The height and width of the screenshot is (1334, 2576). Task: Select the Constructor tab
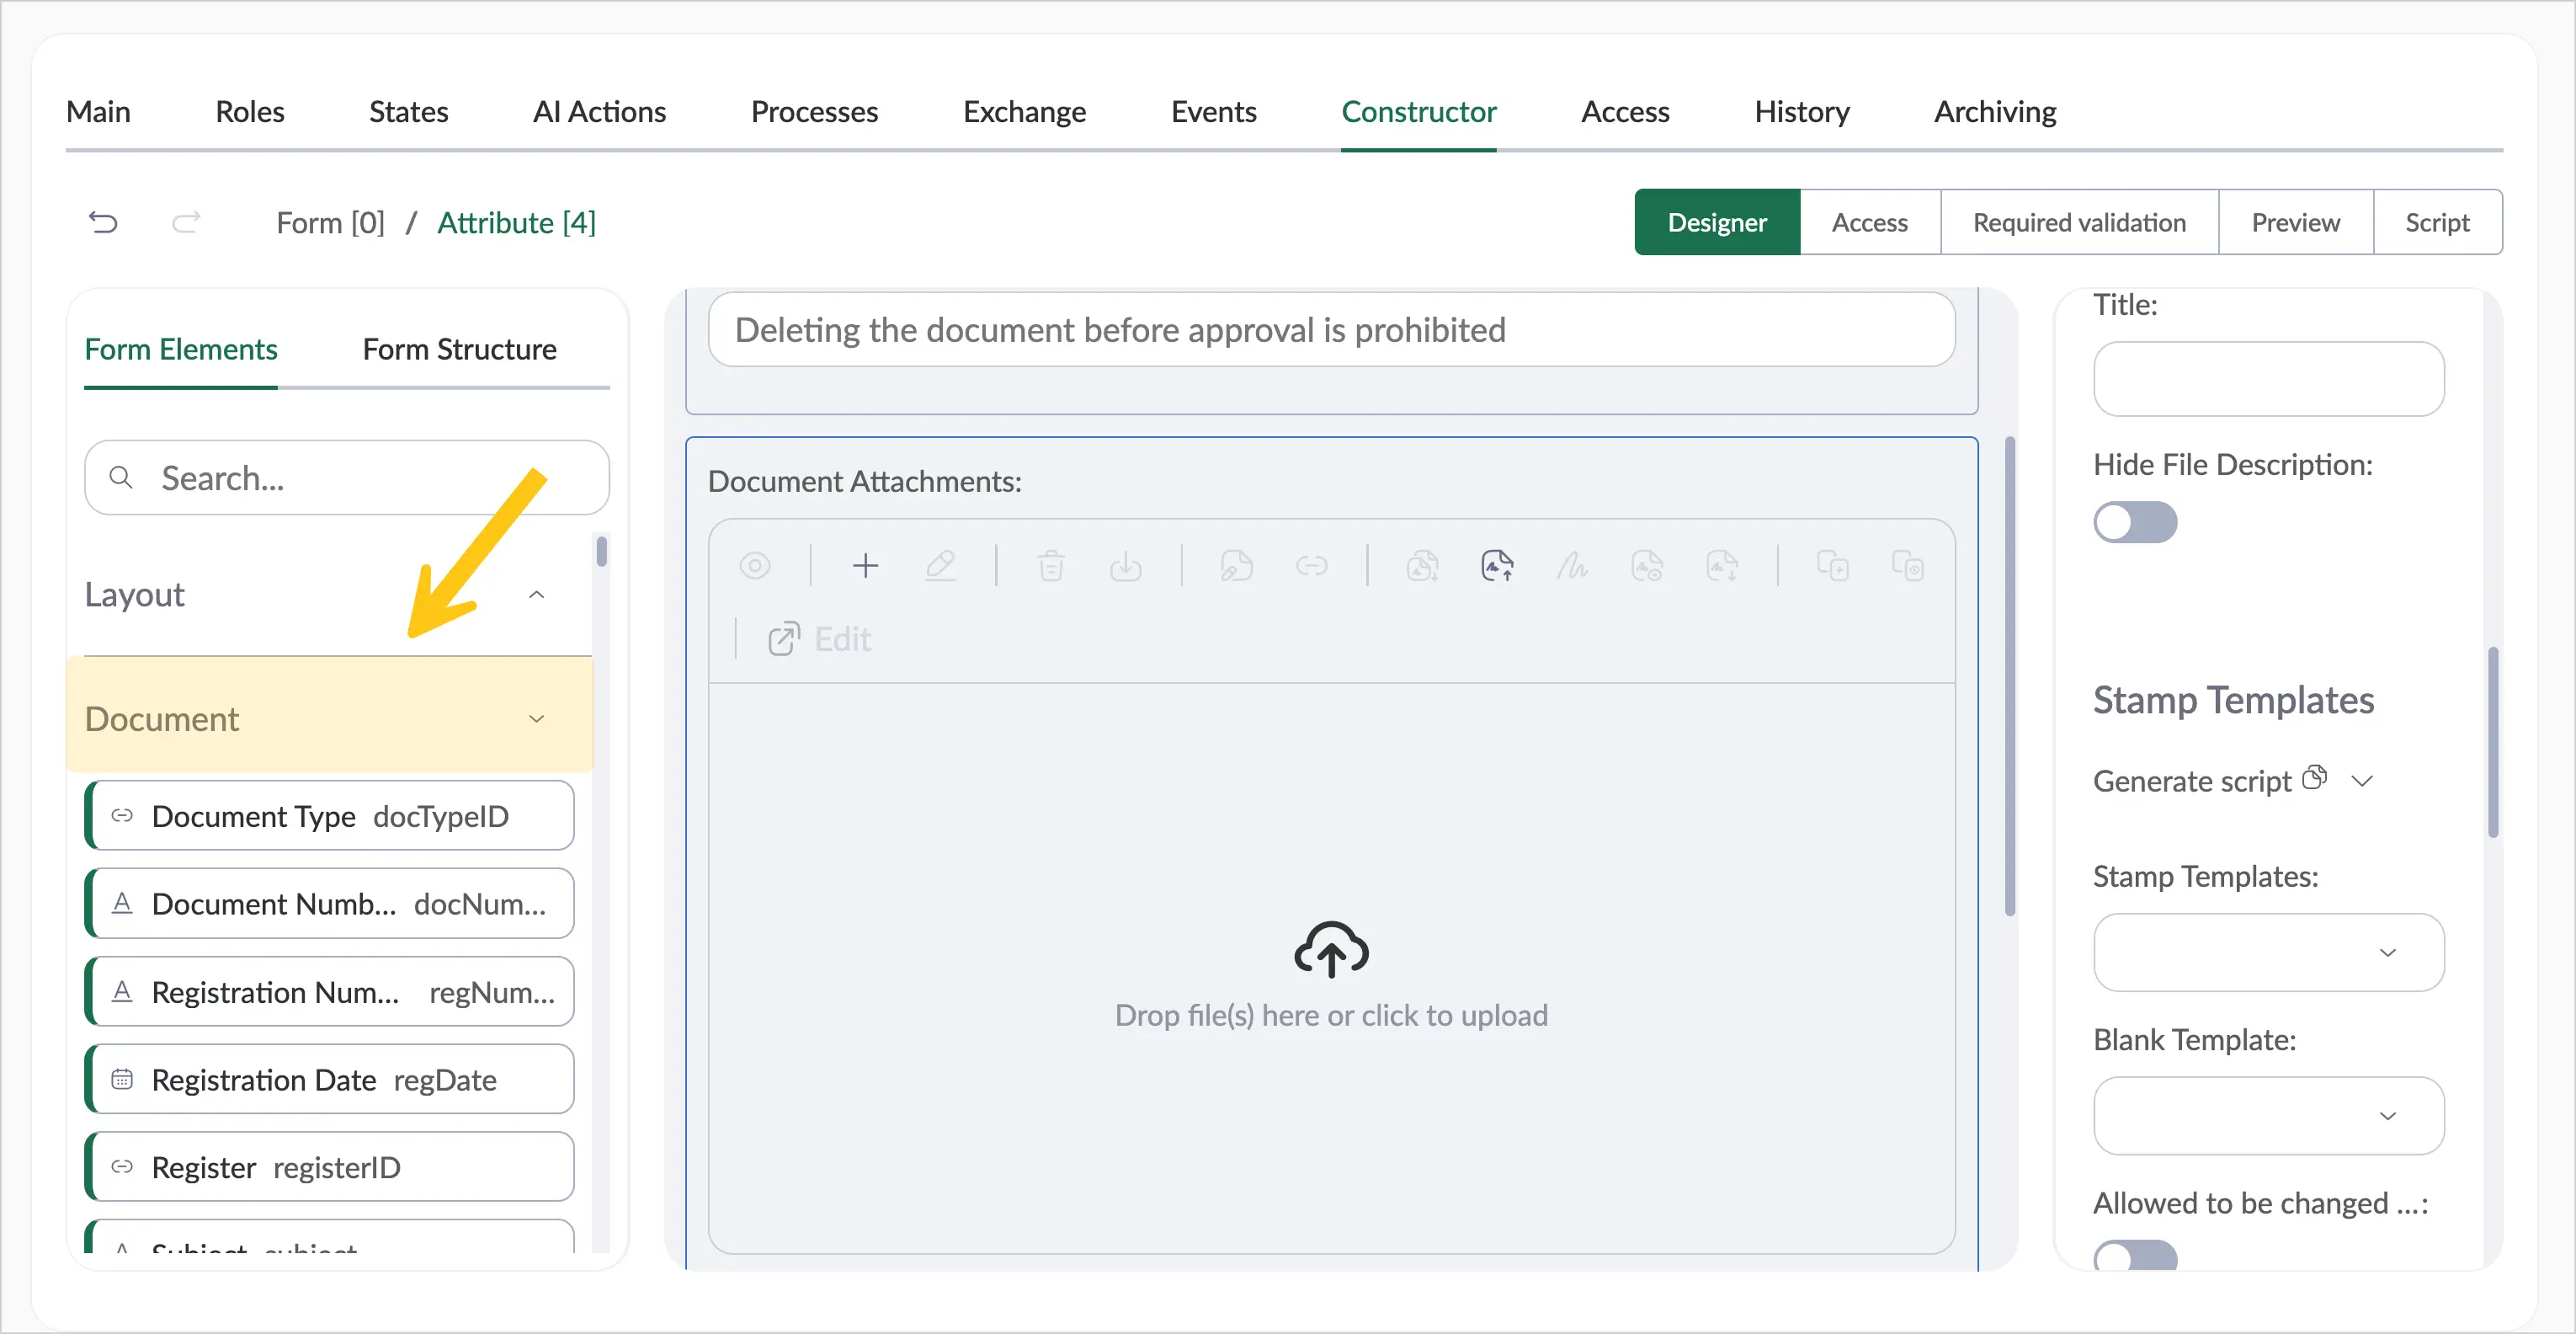pyautogui.click(x=1419, y=112)
